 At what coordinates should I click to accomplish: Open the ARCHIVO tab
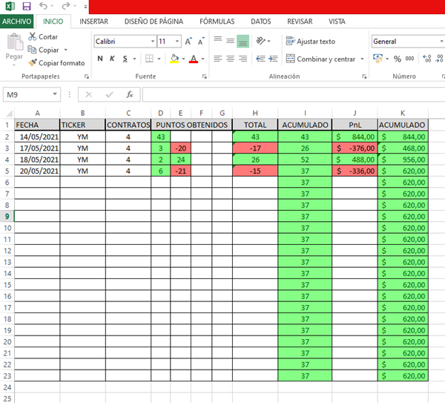17,22
